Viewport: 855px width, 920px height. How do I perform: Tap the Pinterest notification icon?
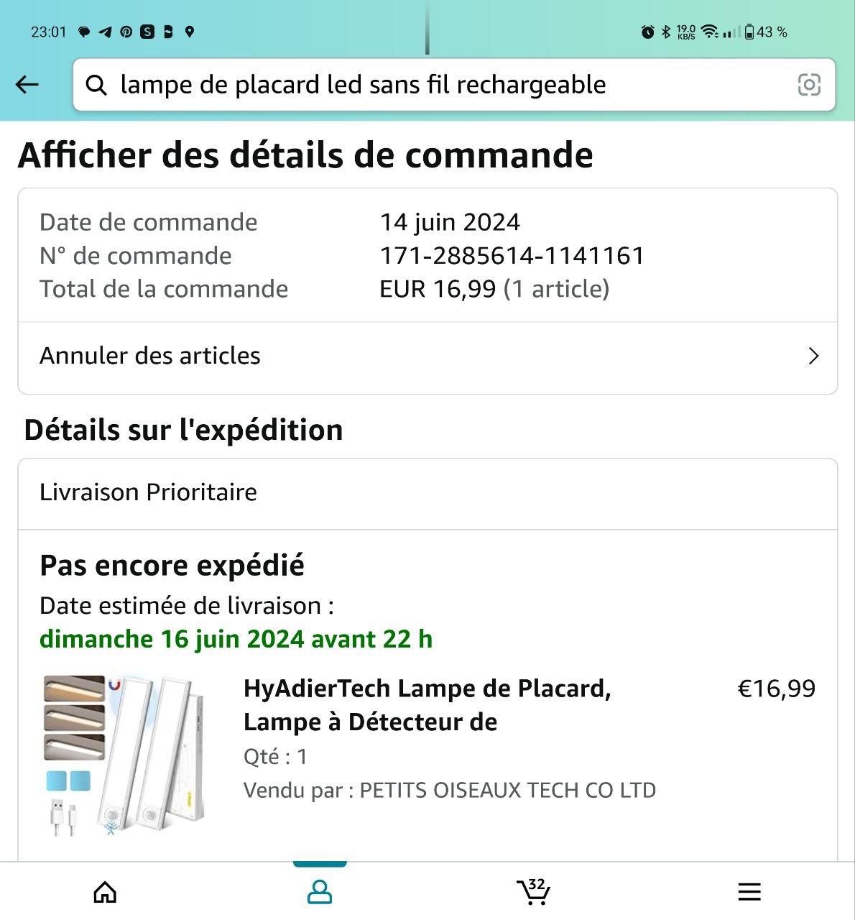pyautogui.click(x=126, y=32)
